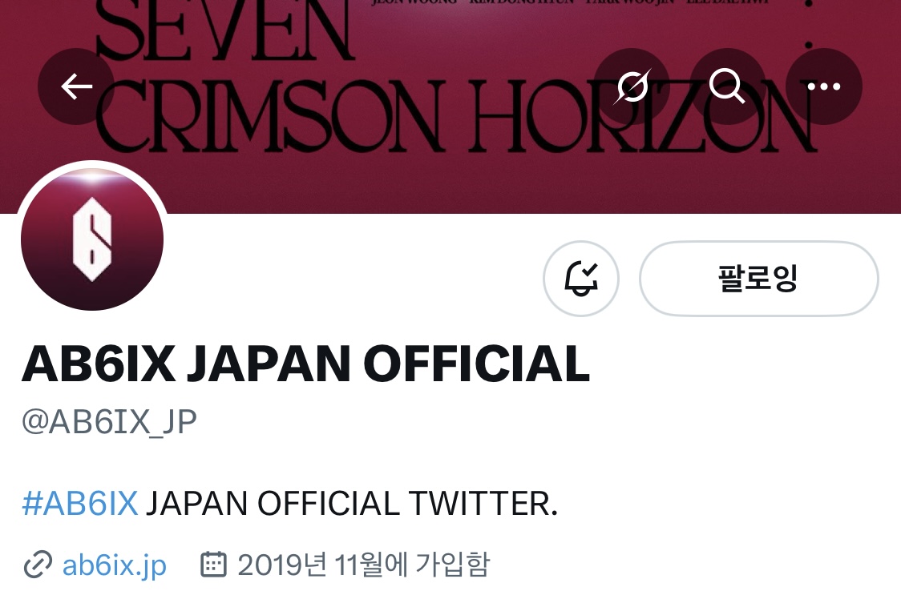This screenshot has width=901, height=595.
Task: Click the chain link icon
Action: [x=38, y=565]
